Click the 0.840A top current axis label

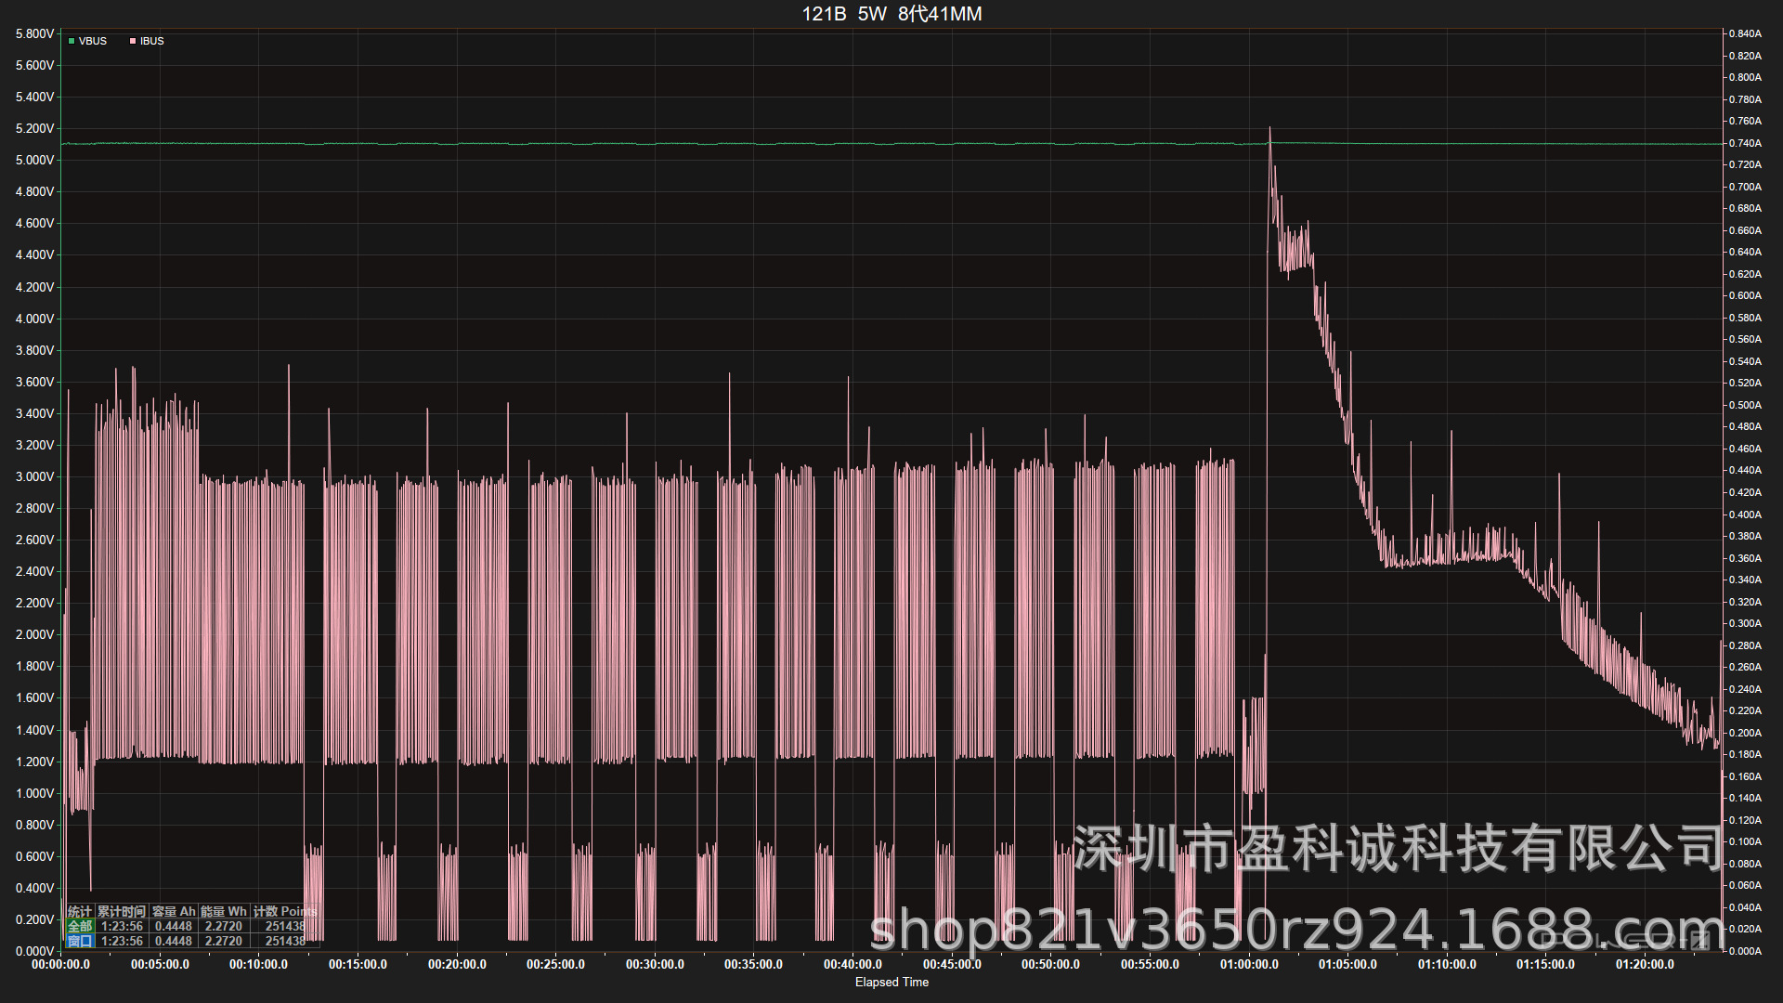tap(1745, 33)
